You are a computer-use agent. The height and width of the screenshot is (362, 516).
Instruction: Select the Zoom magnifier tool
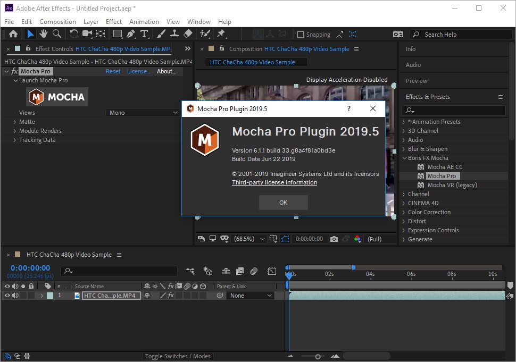click(57, 34)
